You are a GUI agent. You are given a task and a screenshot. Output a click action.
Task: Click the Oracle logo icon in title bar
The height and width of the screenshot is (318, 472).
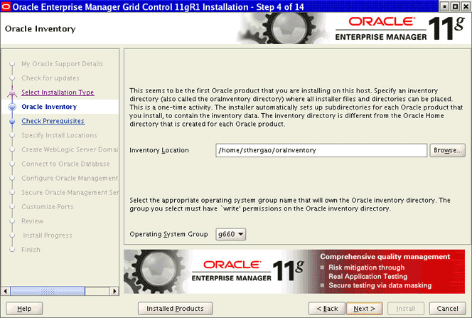[6, 6]
